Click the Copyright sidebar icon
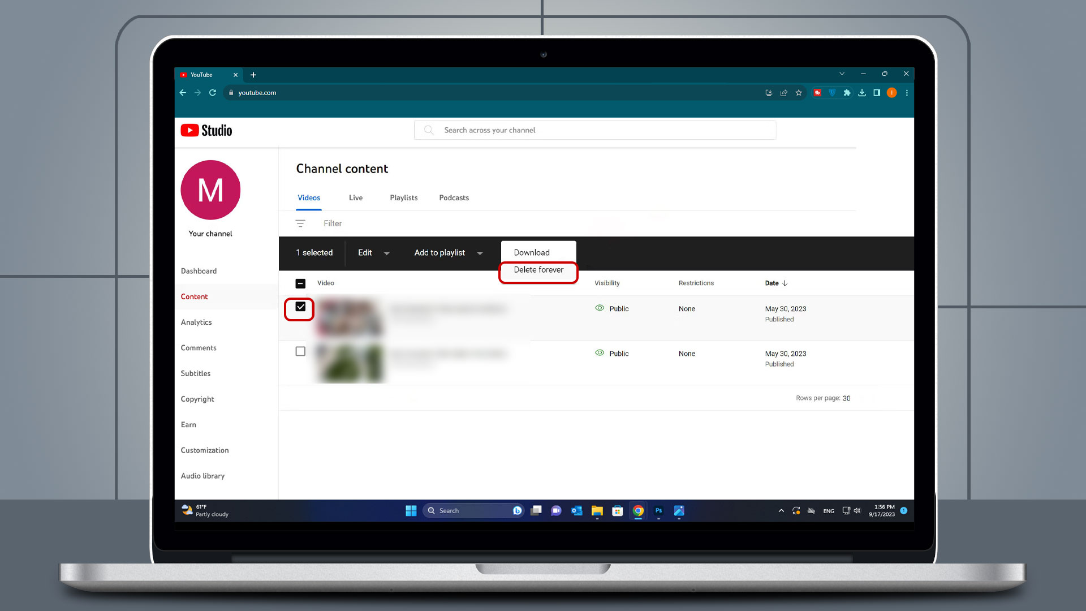The width and height of the screenshot is (1086, 611). pyautogui.click(x=197, y=398)
